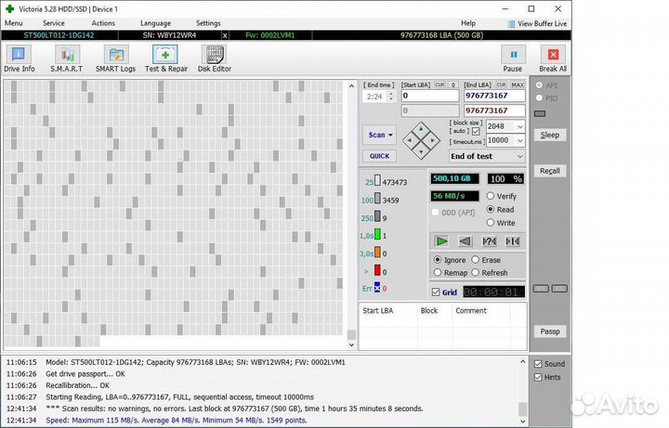Image resolution: width=669 pixels, height=428 pixels.
Task: Switch to Test & Repair view
Action: 166,58
